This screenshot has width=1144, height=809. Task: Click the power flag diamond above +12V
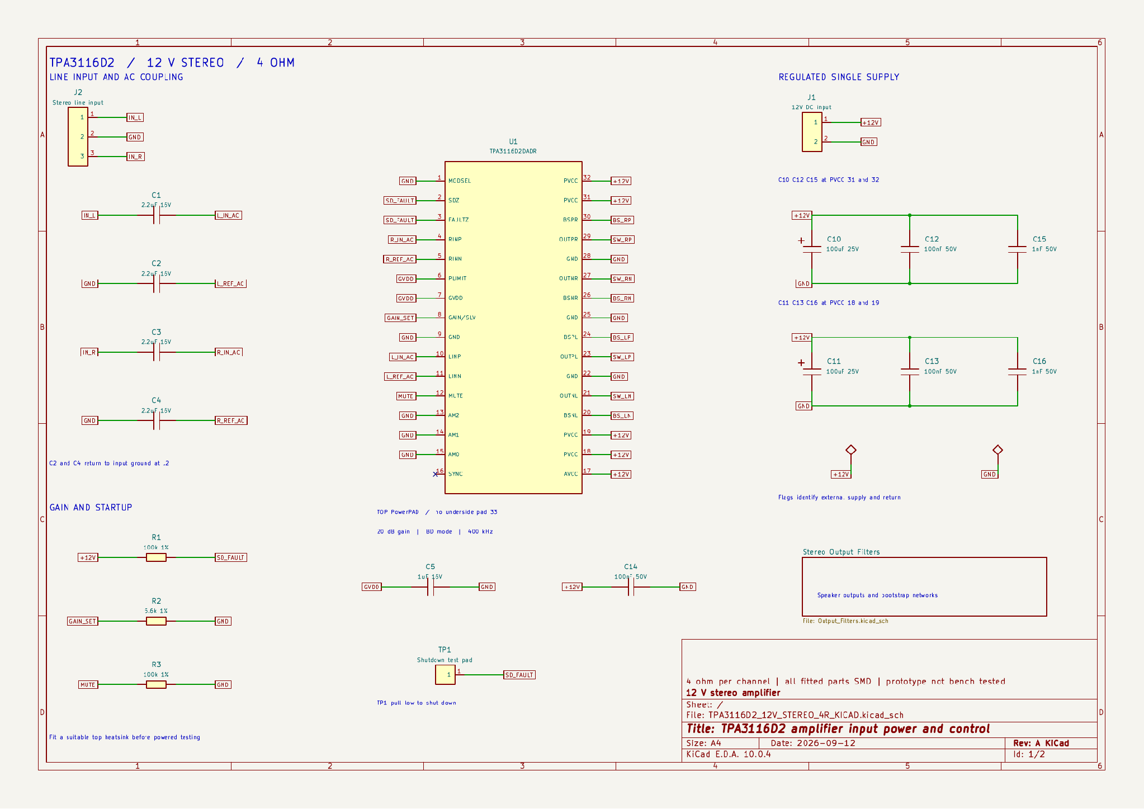tap(851, 450)
